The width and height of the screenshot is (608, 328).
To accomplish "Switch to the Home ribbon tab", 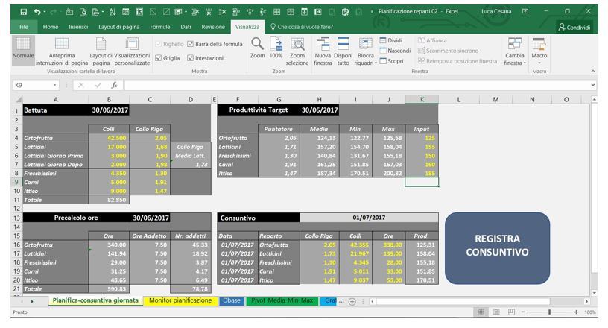I will (51, 27).
